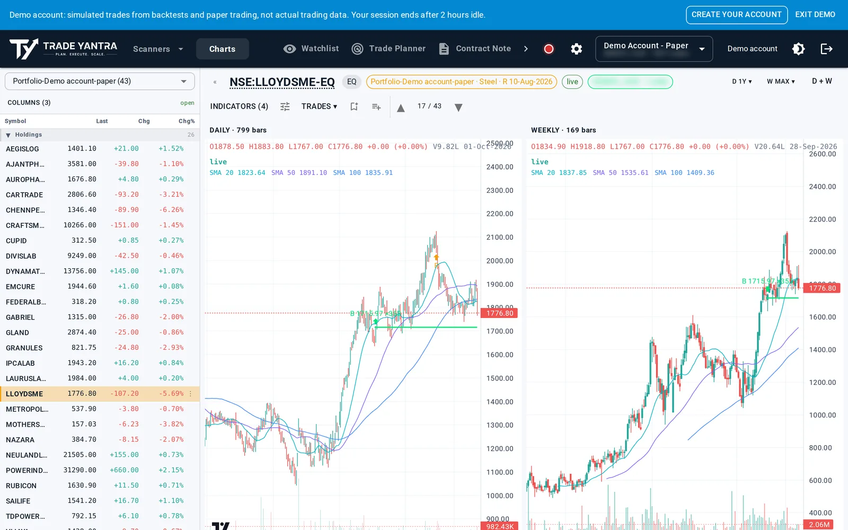Click the Trade Yantra logo
Image resolution: width=848 pixels, height=530 pixels.
click(x=64, y=49)
